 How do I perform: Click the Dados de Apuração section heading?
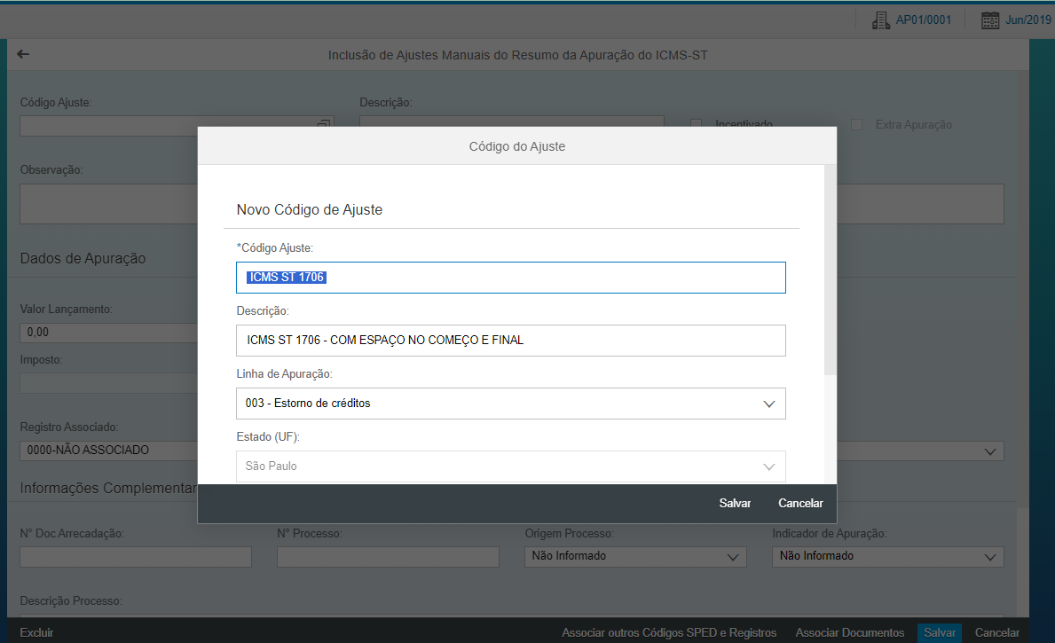[x=83, y=259]
